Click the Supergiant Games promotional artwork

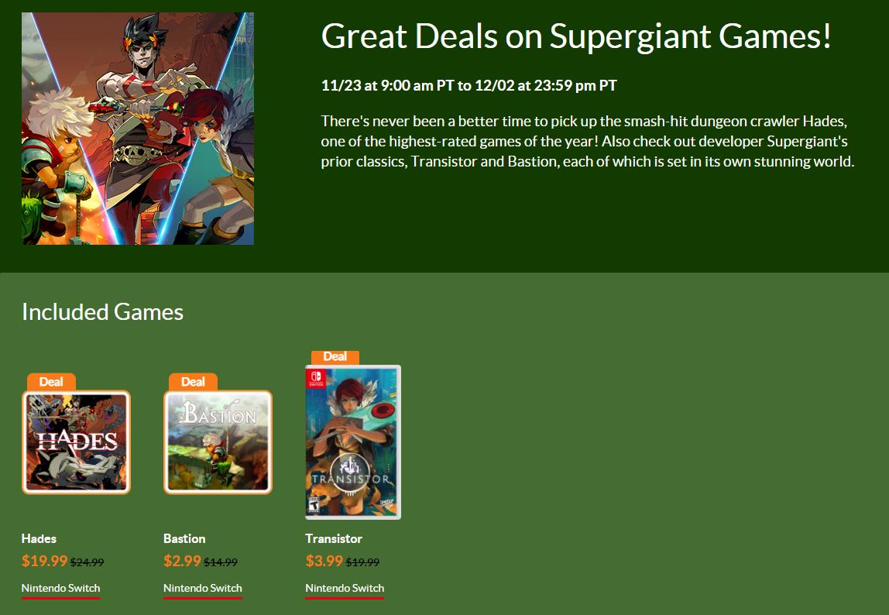pos(138,129)
